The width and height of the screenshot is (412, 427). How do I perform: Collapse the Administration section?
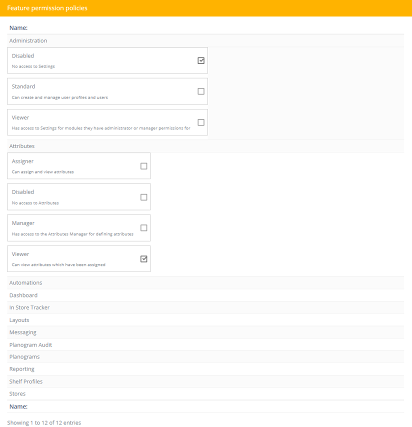(205, 40)
